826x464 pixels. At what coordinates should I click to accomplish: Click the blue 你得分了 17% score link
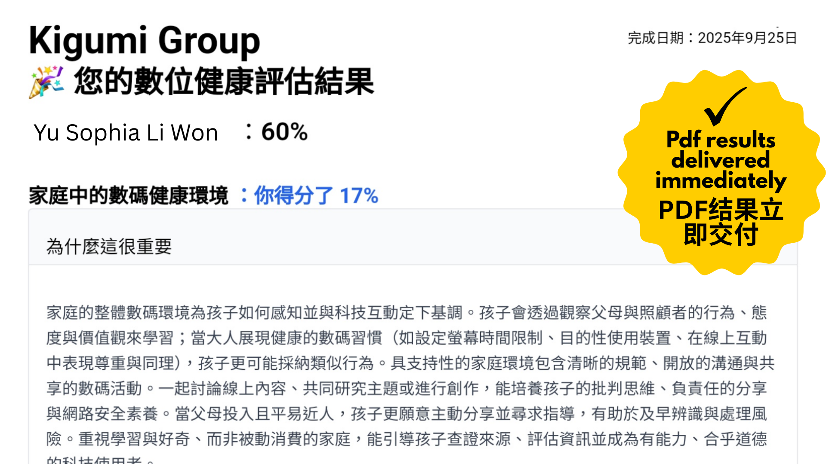click(316, 195)
